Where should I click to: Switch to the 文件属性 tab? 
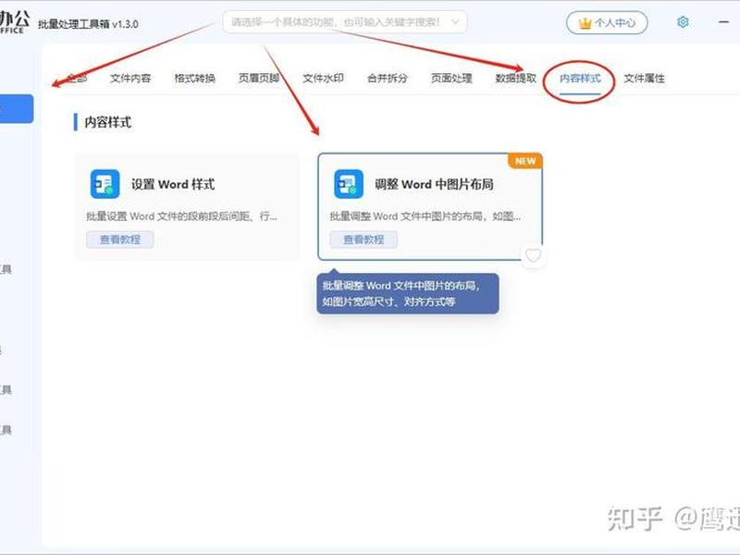pos(644,79)
